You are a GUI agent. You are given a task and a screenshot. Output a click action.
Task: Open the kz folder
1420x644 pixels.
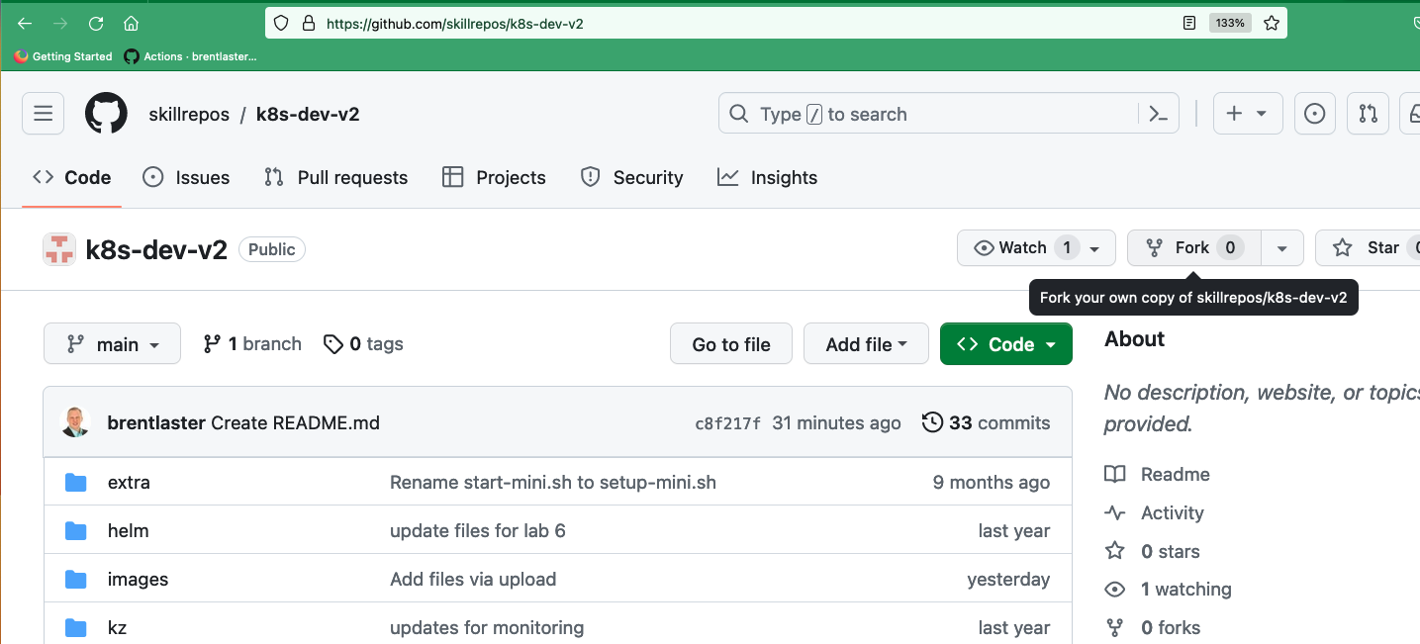click(117, 627)
